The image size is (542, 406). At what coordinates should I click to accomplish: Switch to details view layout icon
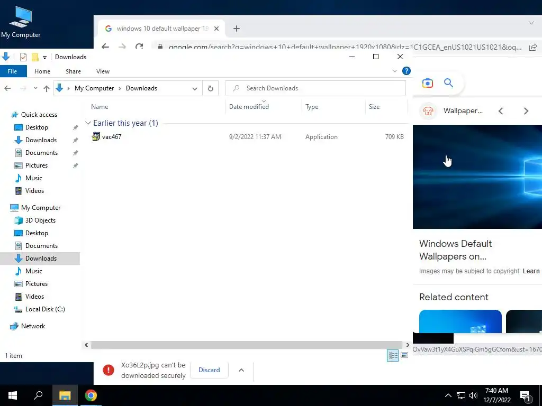(x=393, y=356)
